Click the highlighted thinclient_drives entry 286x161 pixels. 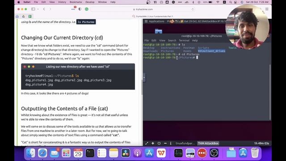(x=211, y=51)
